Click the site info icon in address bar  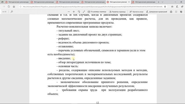21,7
